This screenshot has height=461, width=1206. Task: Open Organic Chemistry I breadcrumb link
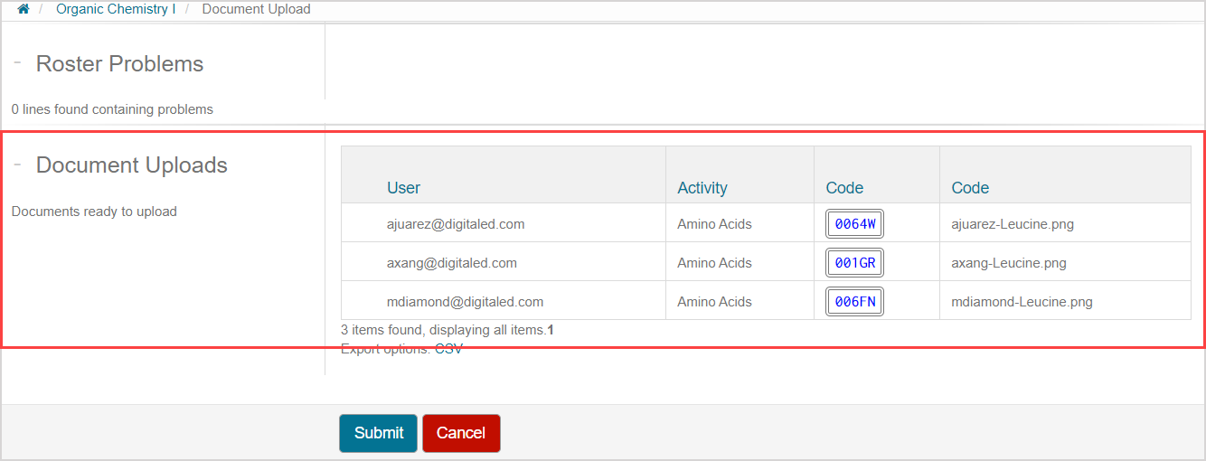tap(116, 9)
